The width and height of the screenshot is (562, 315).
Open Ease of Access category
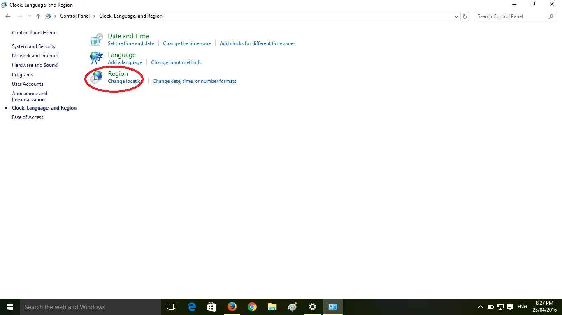click(x=28, y=117)
